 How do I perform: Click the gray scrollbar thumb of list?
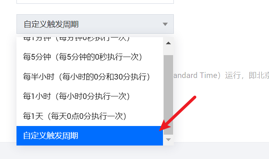(168, 95)
